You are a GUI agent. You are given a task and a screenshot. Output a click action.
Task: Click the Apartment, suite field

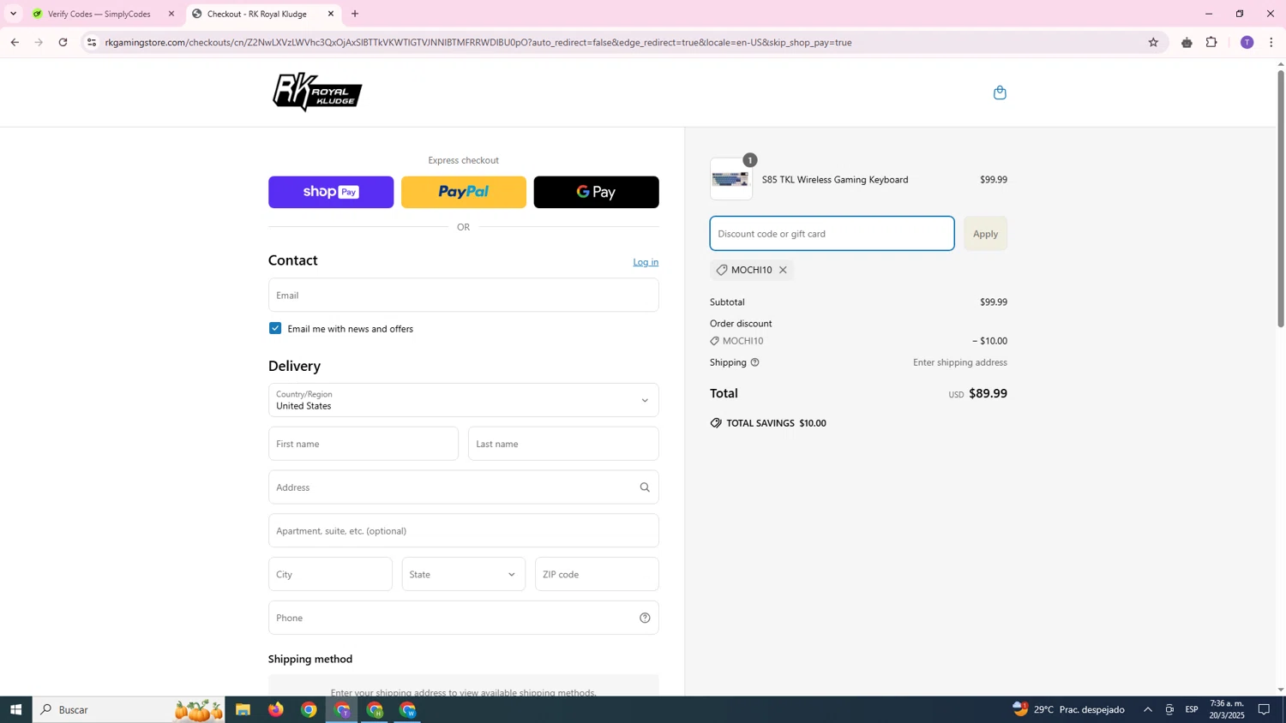coord(464,530)
